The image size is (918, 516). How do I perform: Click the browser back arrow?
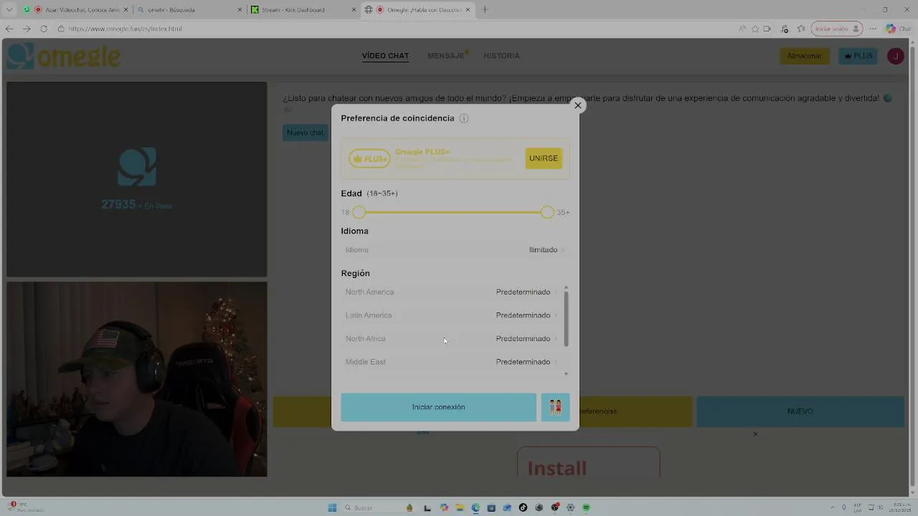(9, 29)
